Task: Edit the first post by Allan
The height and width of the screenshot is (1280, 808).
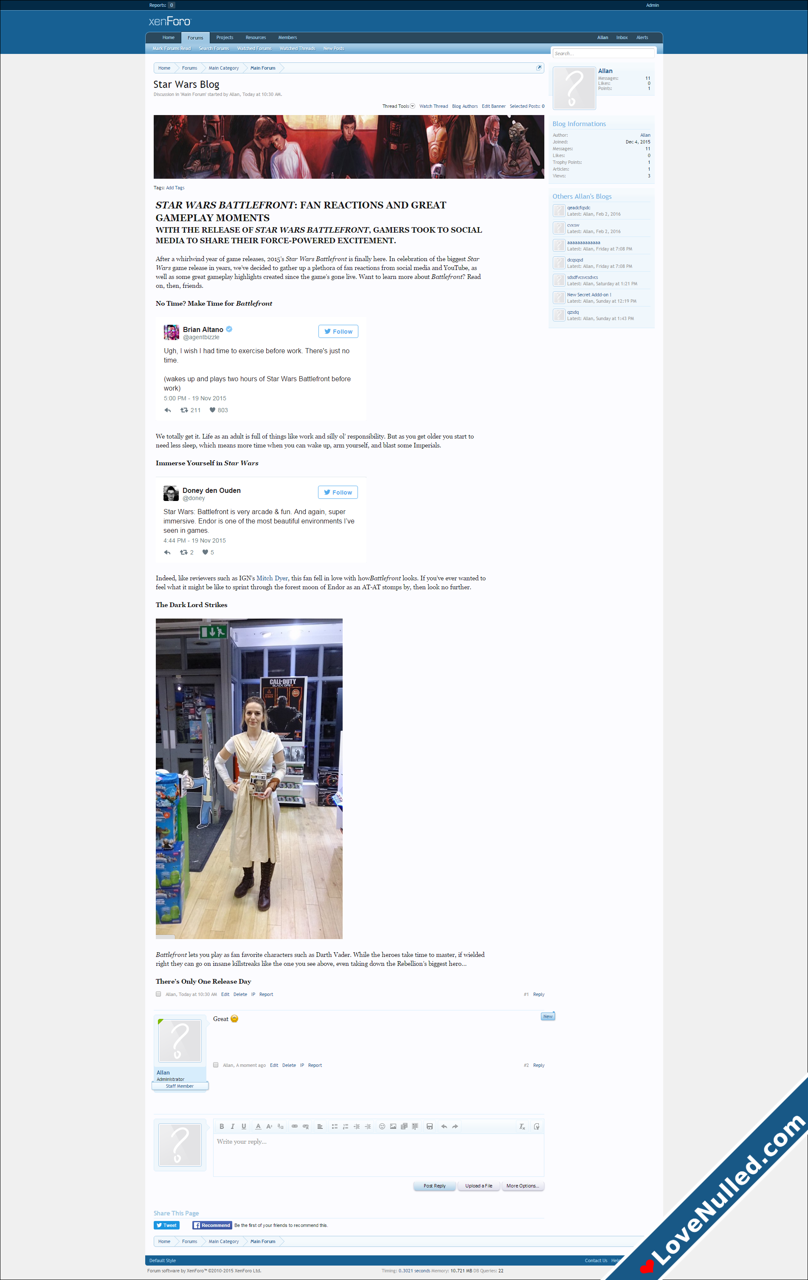Action: click(225, 994)
